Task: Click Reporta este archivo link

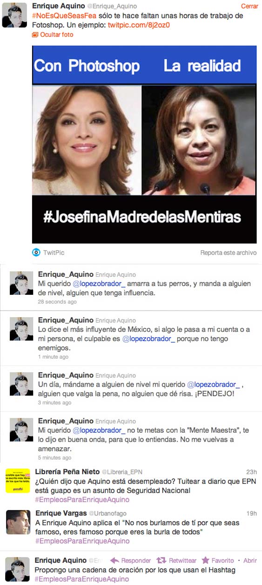Action: coord(228,252)
